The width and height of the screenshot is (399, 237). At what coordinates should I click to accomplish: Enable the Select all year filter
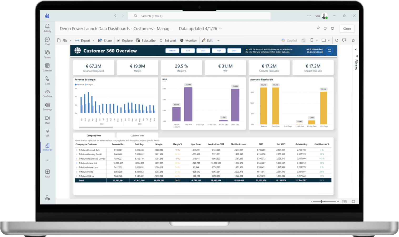(x=172, y=51)
